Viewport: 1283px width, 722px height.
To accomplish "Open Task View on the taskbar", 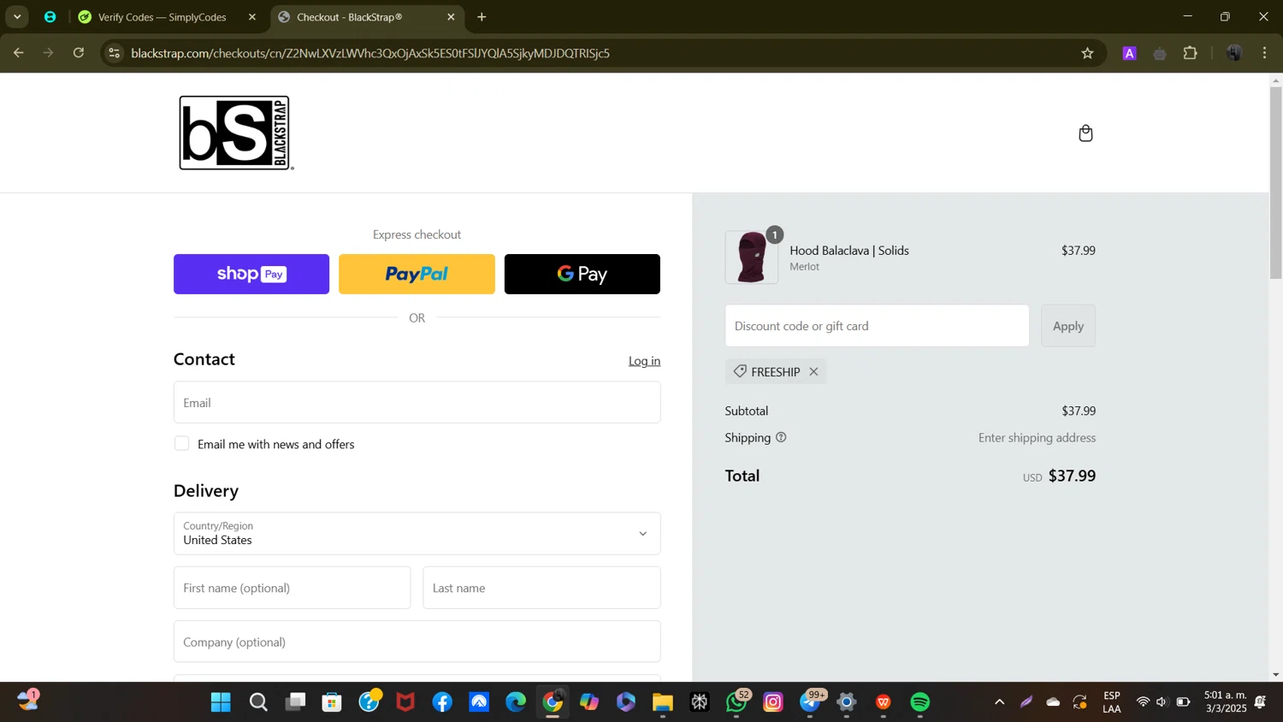I will point(295,702).
